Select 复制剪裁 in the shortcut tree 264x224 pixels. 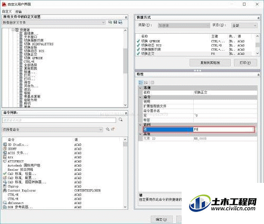tap(31, 69)
